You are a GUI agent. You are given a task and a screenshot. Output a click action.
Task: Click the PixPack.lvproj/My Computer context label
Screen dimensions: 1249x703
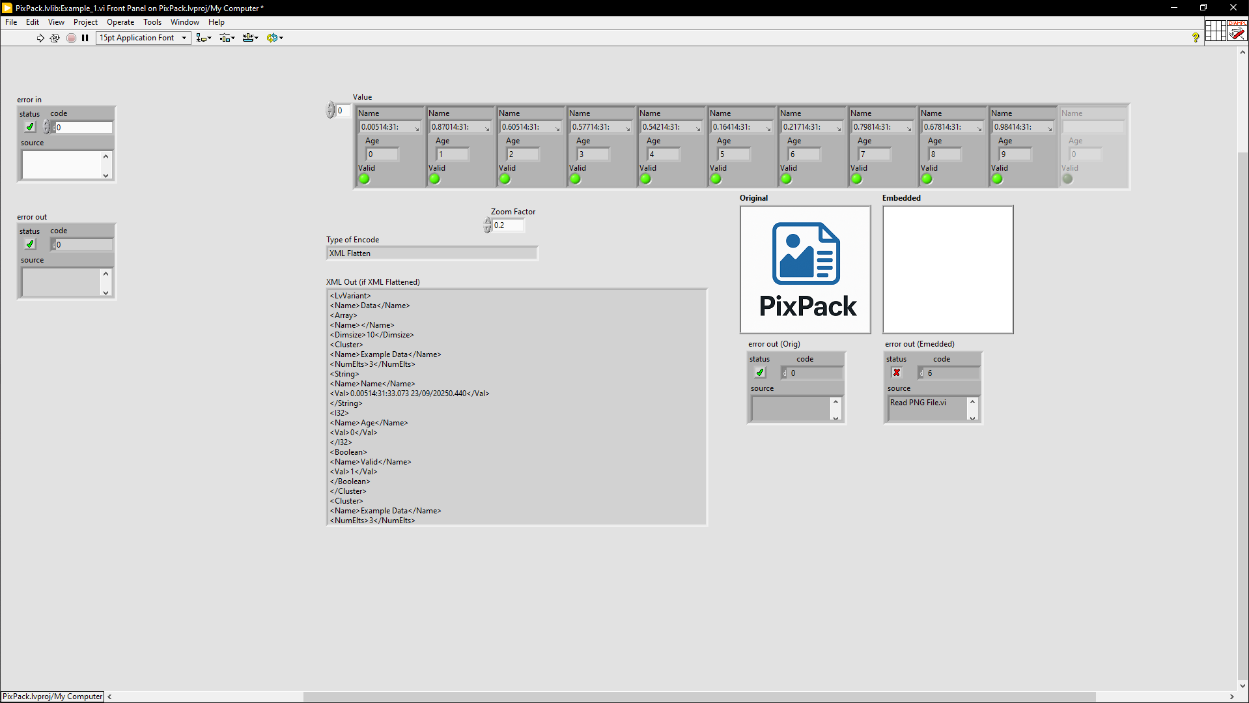click(52, 696)
